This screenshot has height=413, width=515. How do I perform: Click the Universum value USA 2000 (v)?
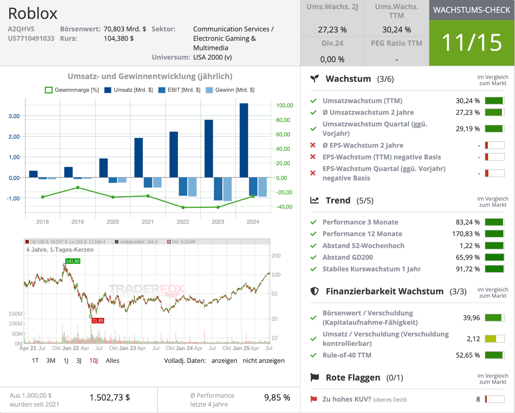click(x=213, y=57)
